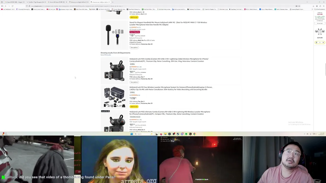This screenshot has height=183, width=326.
Task: Click Add to cart for $178 Lark M2 Duo
Action: point(134,107)
